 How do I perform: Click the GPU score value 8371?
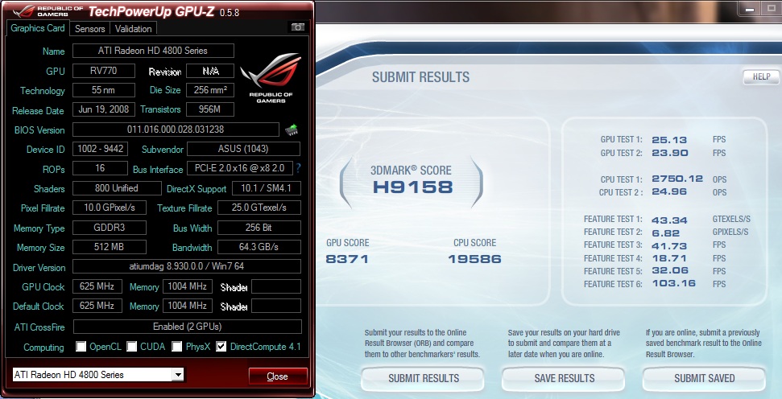pyautogui.click(x=347, y=258)
